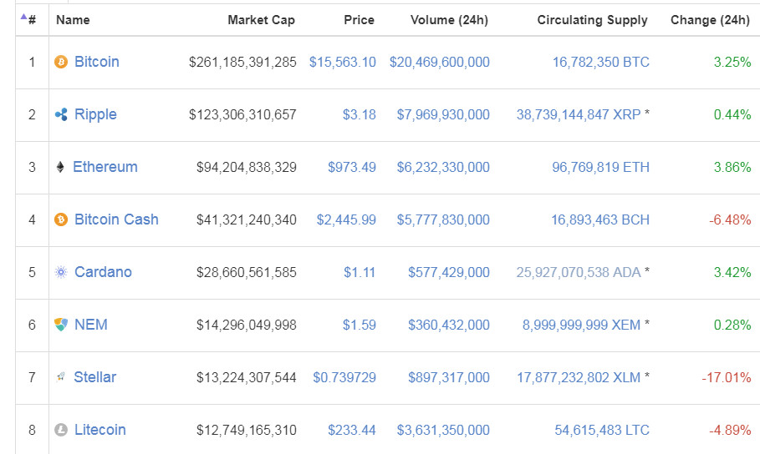The height and width of the screenshot is (454, 760).
Task: Open the NEM name link
Action: [x=91, y=325]
